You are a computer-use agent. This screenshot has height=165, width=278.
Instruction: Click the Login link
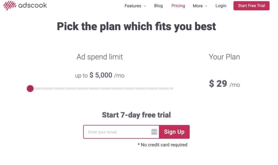tap(221, 6)
